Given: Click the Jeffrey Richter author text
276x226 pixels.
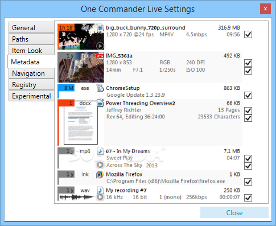Looking at the screenshot, I should [123, 110].
